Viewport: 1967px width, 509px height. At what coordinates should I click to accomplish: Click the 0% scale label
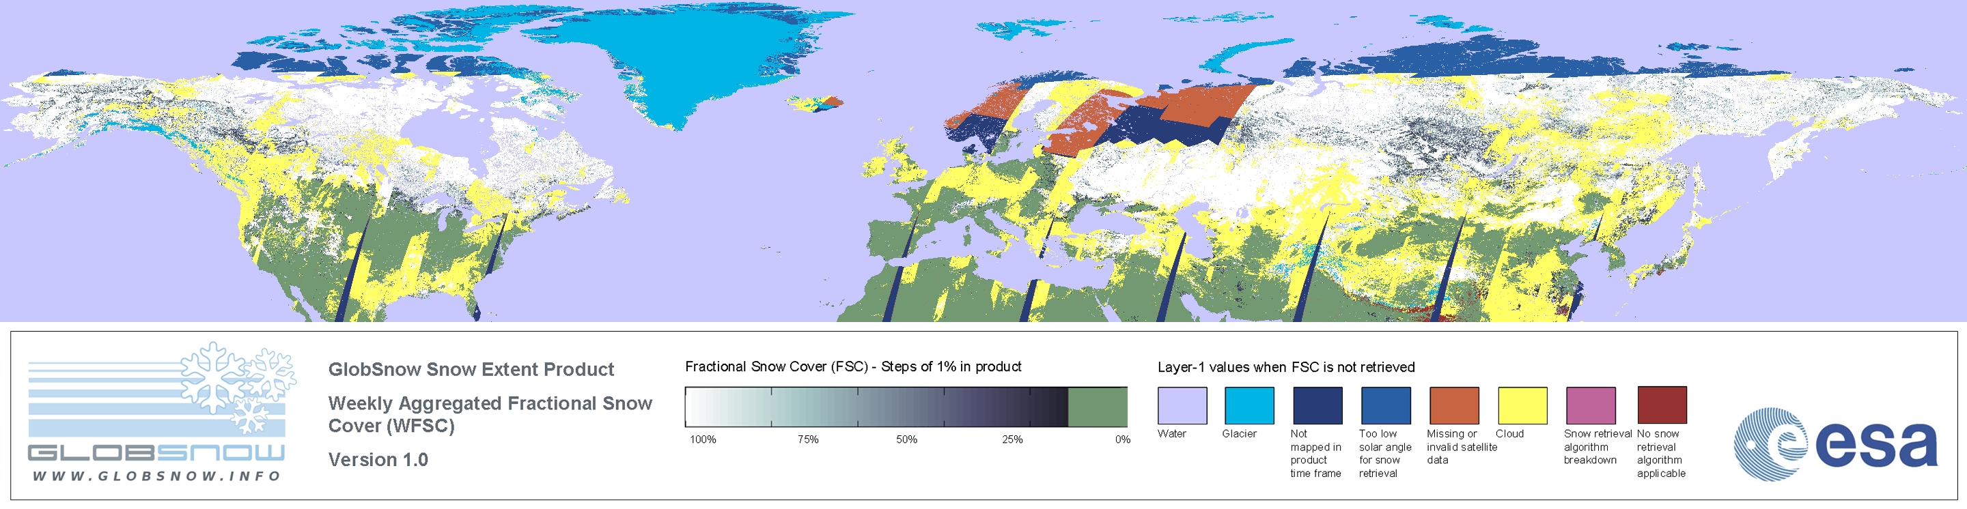(x=1122, y=439)
